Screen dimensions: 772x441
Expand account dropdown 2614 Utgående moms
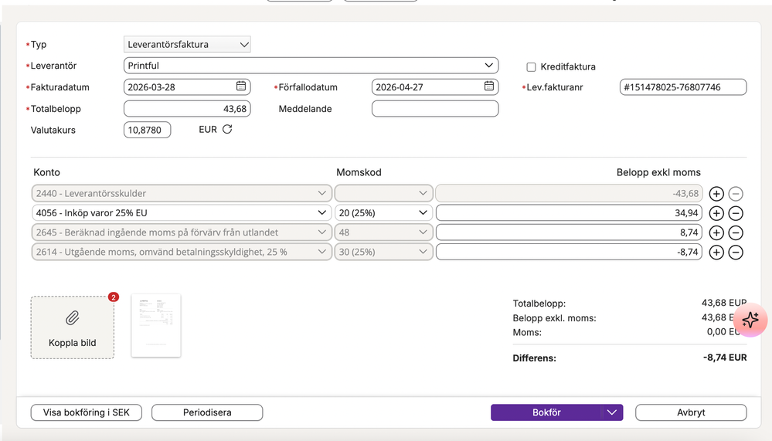[x=182, y=252]
